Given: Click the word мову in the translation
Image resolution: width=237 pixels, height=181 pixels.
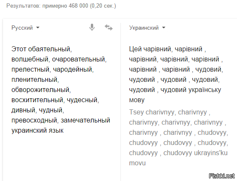Looking at the screenshot, I should pyautogui.click(x=137, y=100).
